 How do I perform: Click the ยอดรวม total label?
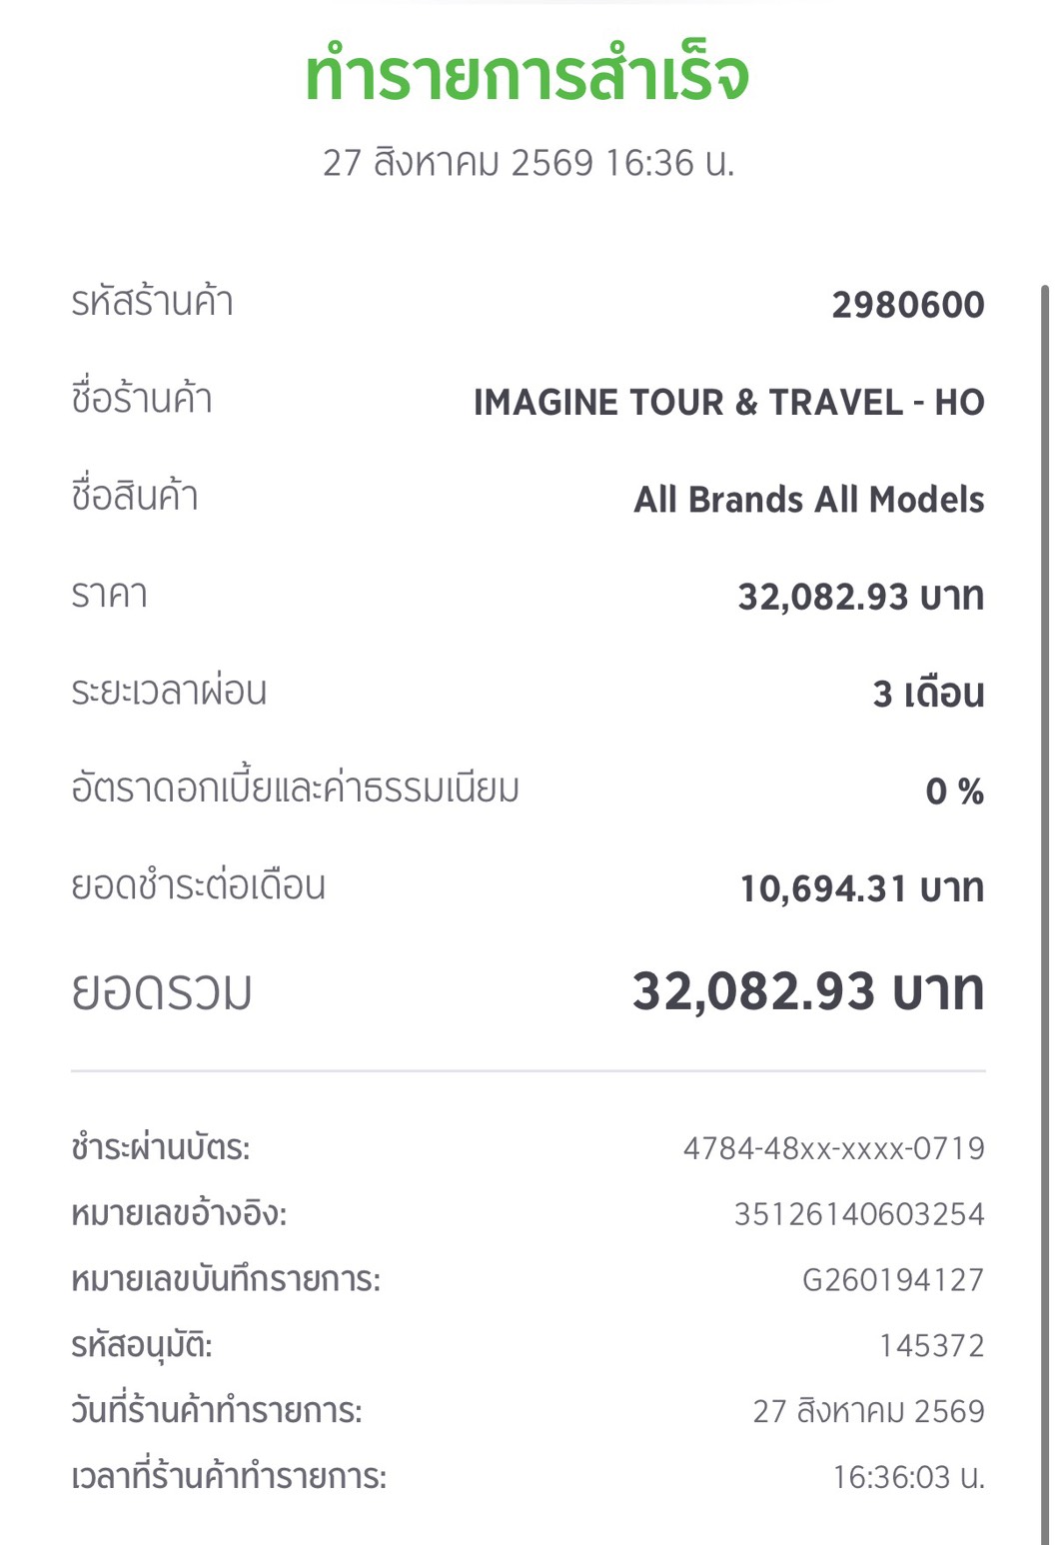point(161,991)
